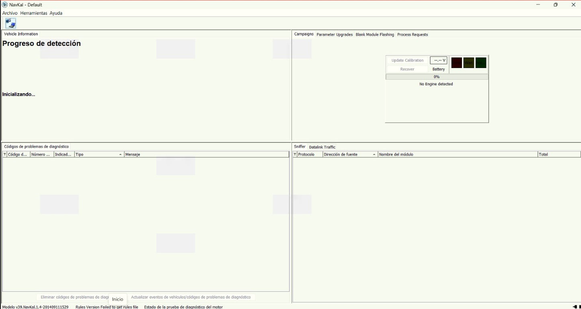This screenshot has height=309, width=581.
Task: Open the Process Requests tab
Action: click(x=413, y=35)
